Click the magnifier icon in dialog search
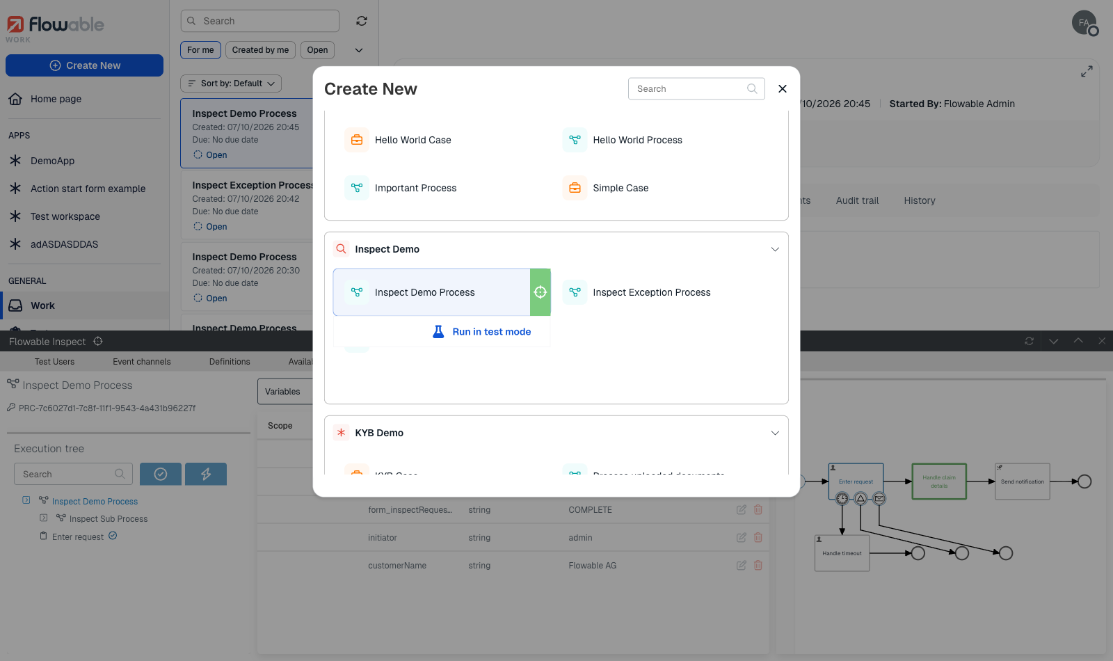This screenshot has height=661, width=1113. coord(752,88)
